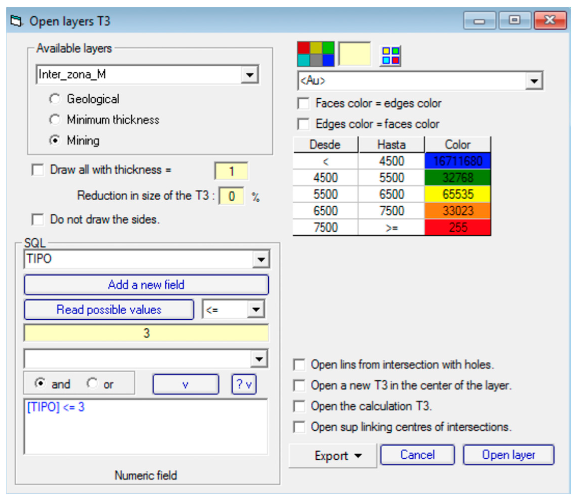The height and width of the screenshot is (499, 578).
Task: Click the multicolor palette grid icon
Action: (x=316, y=54)
